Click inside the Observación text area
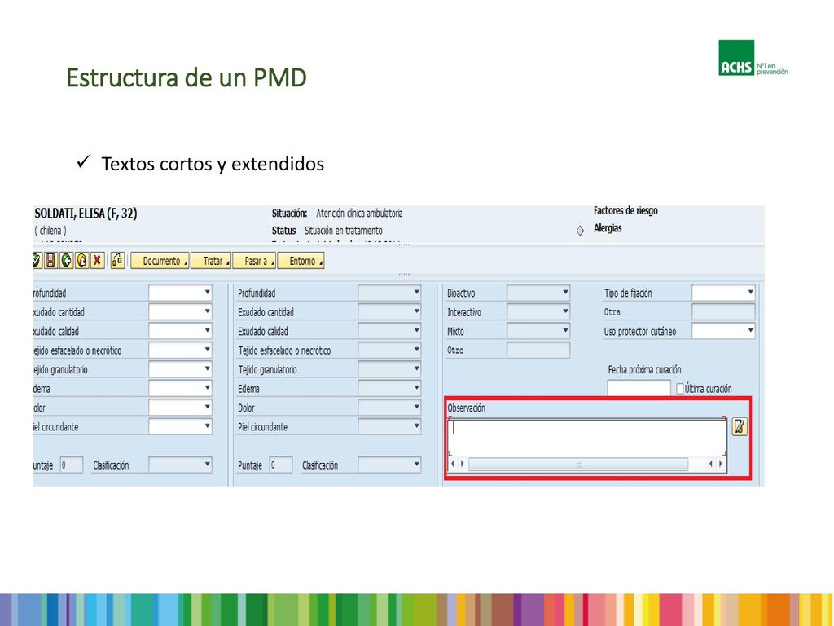 point(587,438)
